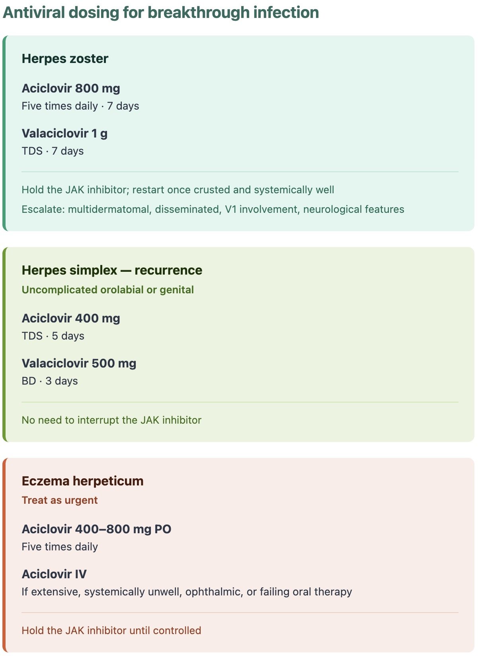The width and height of the screenshot is (480, 656).
Task: Click the 'Uncomplicated orolabial or genital' subtitle
Action: click(x=108, y=290)
